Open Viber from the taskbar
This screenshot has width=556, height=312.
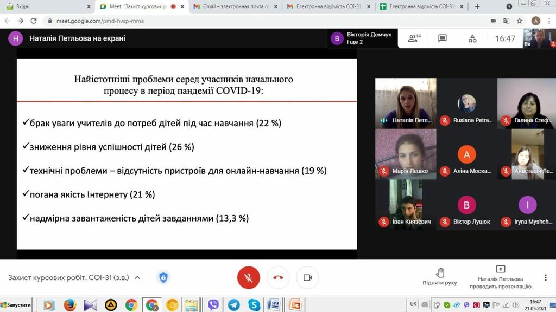pyautogui.click(x=213, y=305)
